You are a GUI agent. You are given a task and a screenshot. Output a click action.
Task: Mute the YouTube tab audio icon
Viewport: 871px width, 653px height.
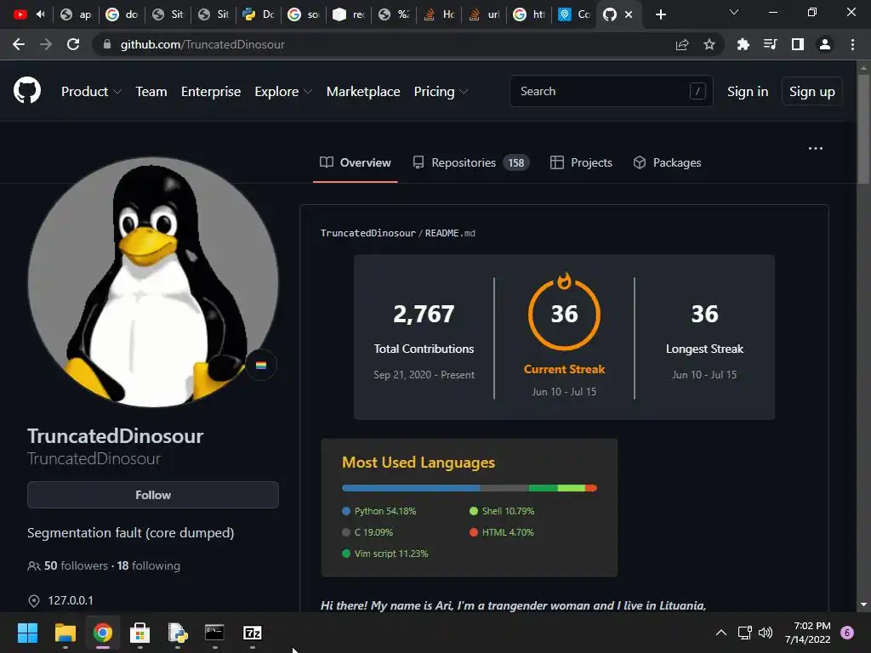point(40,14)
